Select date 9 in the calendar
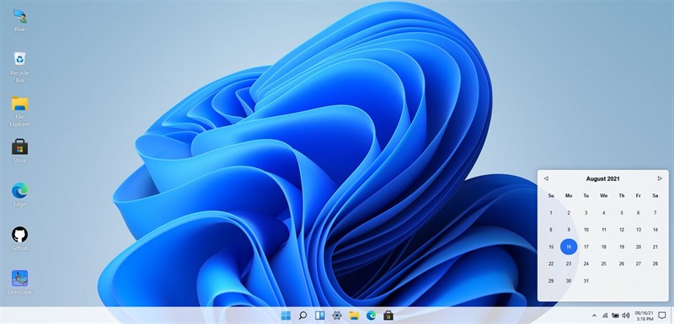Image resolution: width=674 pixels, height=324 pixels. [569, 230]
